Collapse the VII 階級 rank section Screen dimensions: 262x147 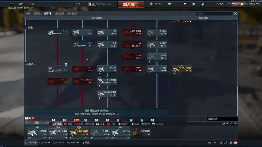click(30, 28)
